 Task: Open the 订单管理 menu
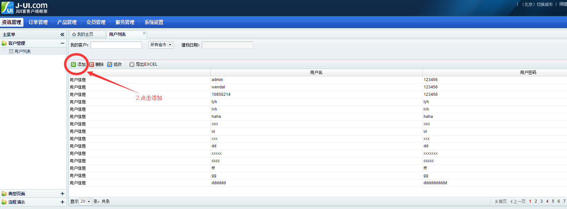coord(38,22)
